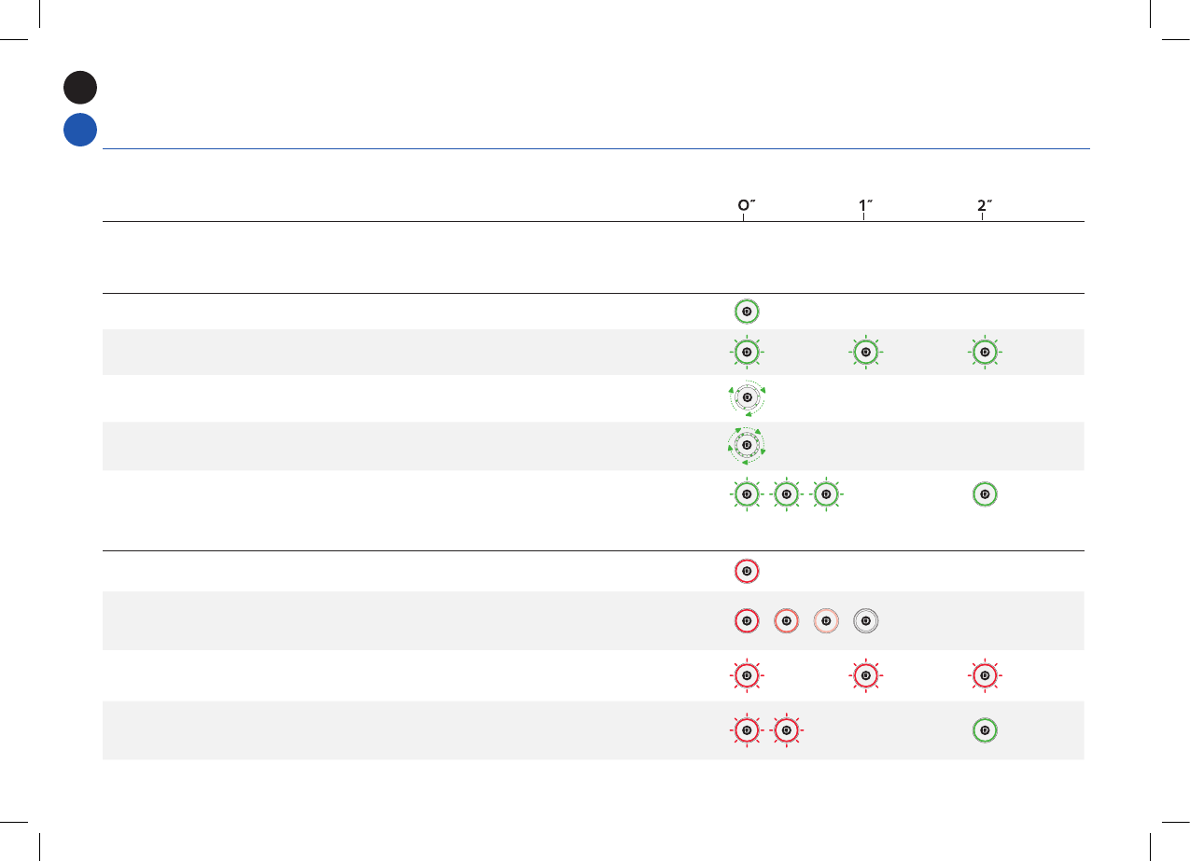Click the lone steady red LED icon

pos(746,571)
